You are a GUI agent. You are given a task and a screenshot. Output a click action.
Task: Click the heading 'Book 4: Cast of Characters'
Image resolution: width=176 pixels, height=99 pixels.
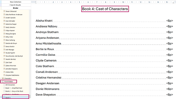tap(105, 9)
